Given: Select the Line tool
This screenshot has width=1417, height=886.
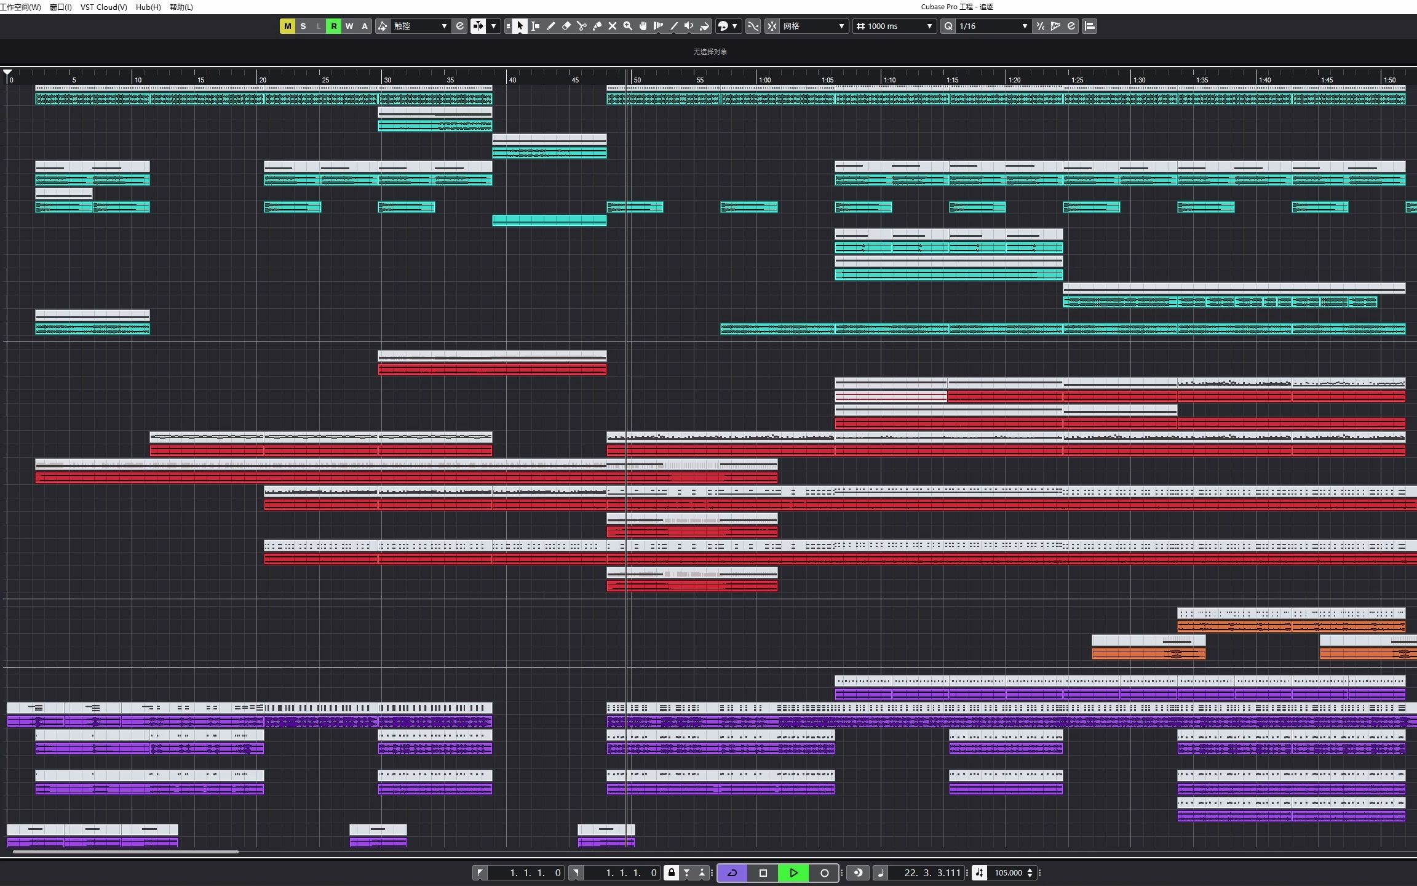Looking at the screenshot, I should point(673,26).
